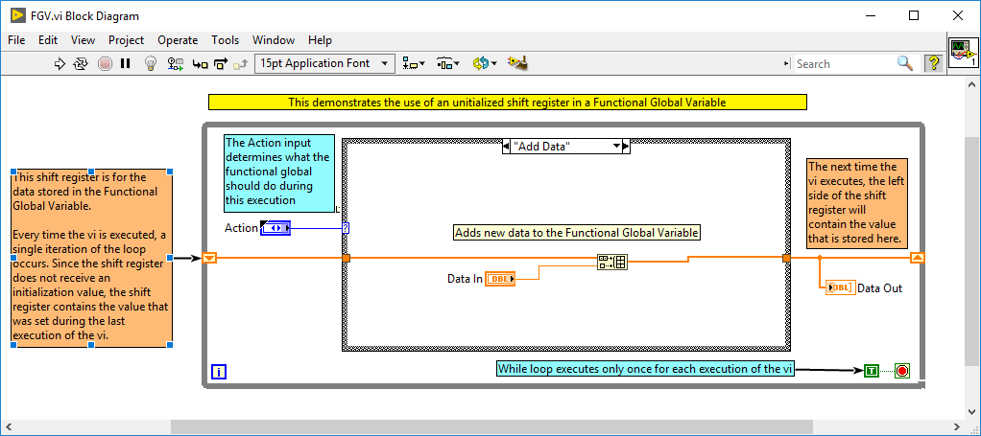Click next case arrow on "Add Data" selector
Screen dimensions: 981x436
click(625, 147)
